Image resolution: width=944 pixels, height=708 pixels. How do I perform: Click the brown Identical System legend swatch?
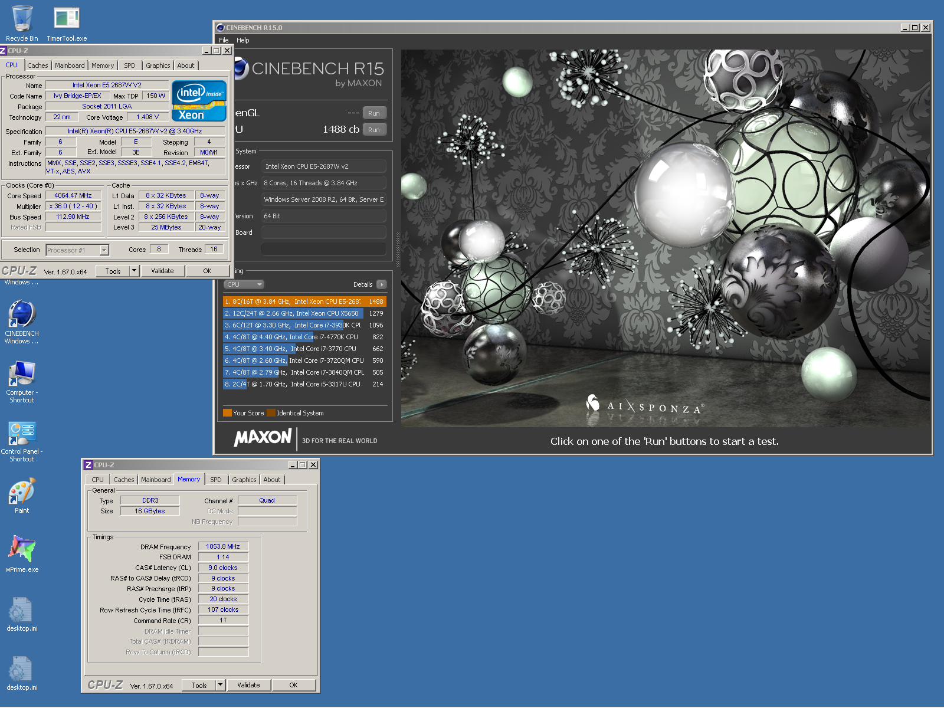pyautogui.click(x=271, y=413)
